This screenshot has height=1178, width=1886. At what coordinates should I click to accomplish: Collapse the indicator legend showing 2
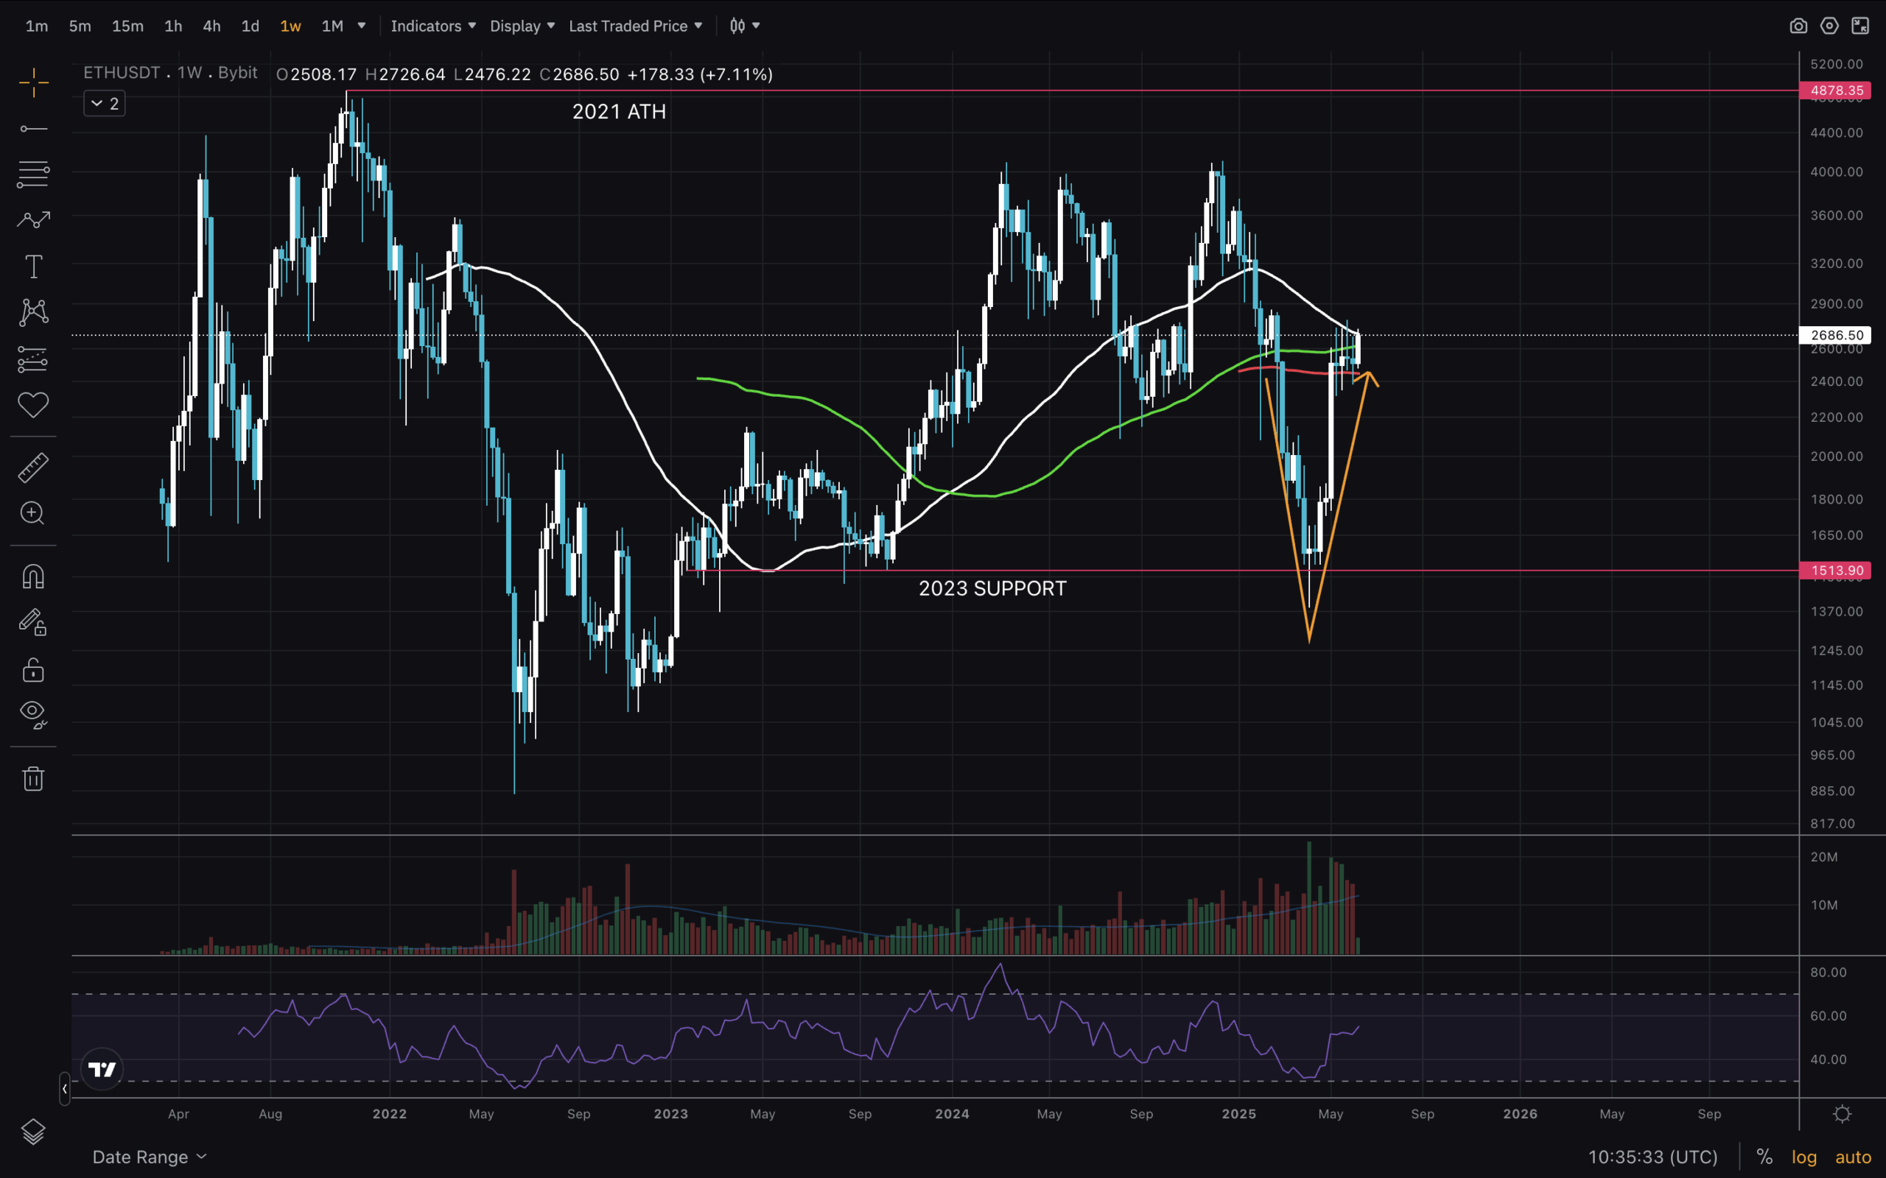click(105, 104)
